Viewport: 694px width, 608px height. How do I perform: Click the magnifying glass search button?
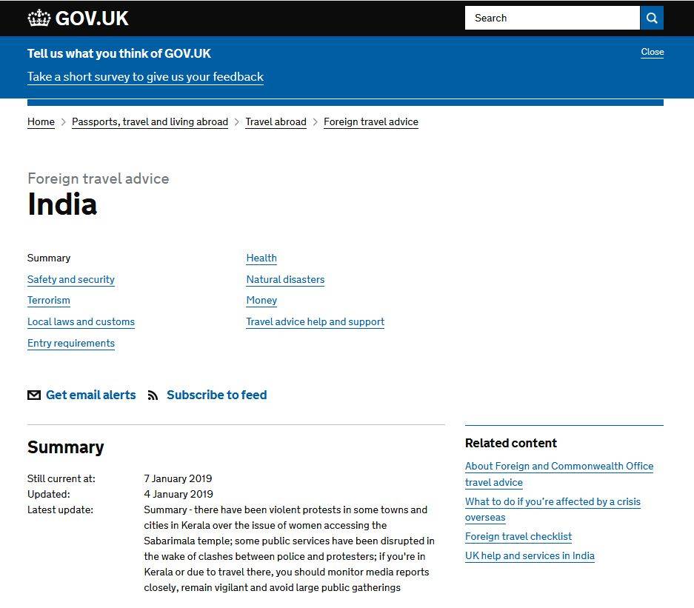(652, 18)
